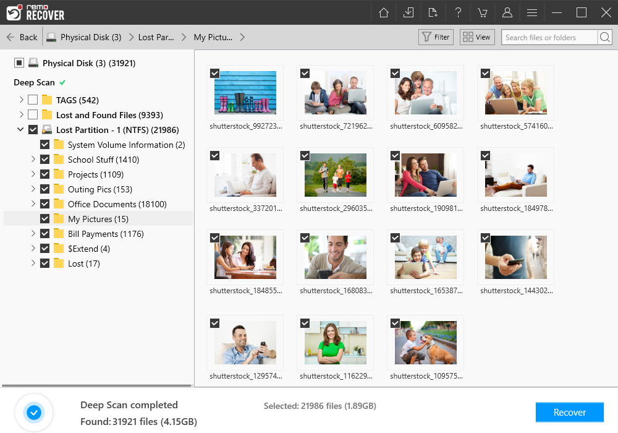Collapse the Lost Partition - 1 node
The height and width of the screenshot is (433, 618).
click(21, 130)
